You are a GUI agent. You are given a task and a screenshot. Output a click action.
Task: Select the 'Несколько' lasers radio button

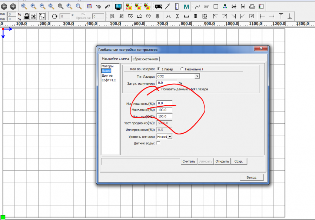182,69
